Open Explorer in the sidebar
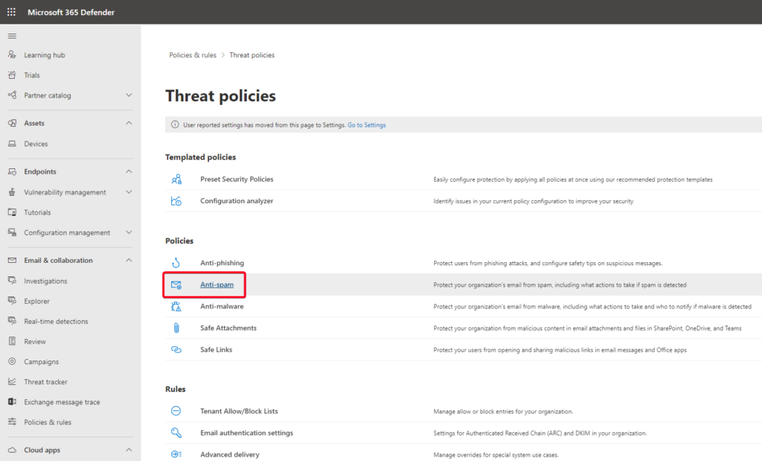This screenshot has width=762, height=461. coord(36,302)
